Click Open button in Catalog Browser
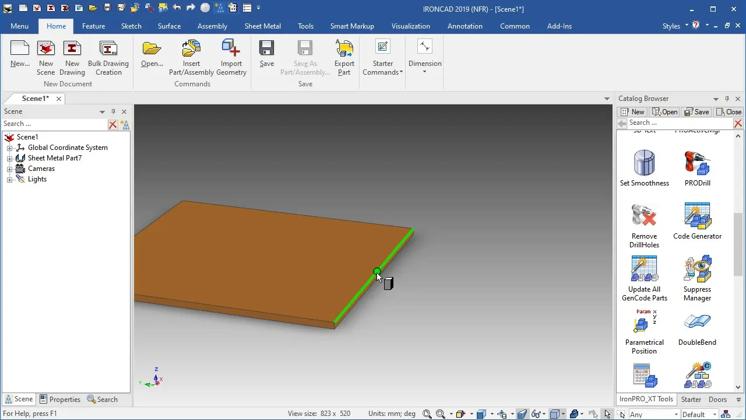Screen dimensions: 746x420 tap(664, 112)
